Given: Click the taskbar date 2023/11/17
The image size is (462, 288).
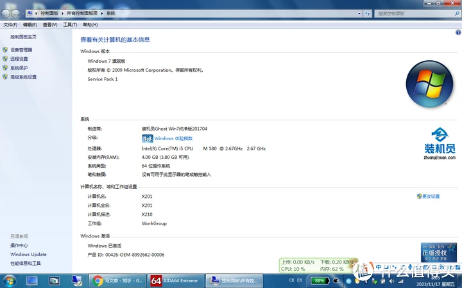Looking at the screenshot, I should 436,284.
